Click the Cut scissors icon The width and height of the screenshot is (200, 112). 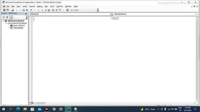click(x=17, y=10)
